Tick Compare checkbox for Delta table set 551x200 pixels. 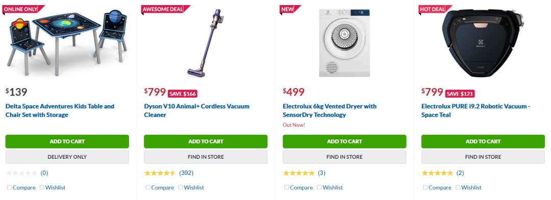[10, 187]
